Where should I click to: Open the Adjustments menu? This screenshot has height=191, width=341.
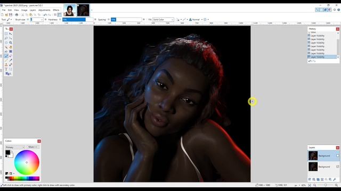(x=44, y=10)
